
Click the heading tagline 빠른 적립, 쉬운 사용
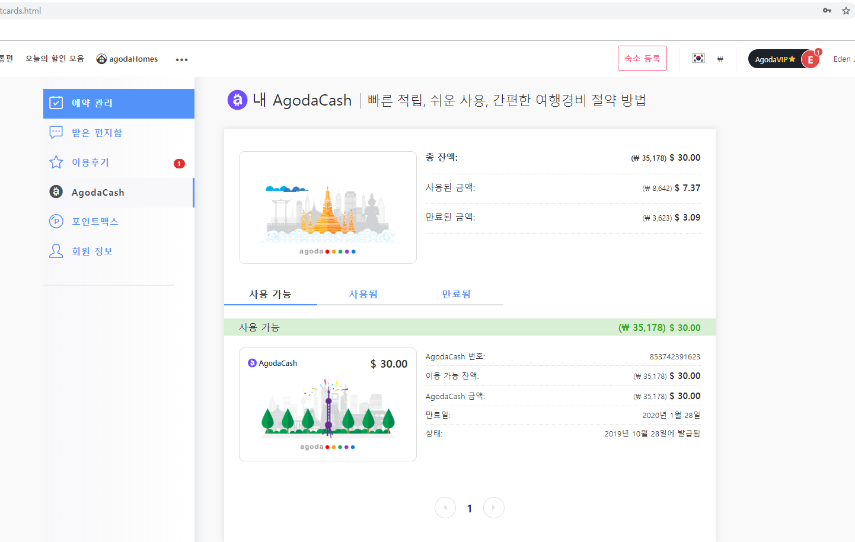point(507,100)
